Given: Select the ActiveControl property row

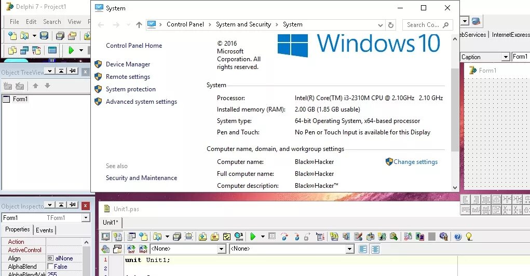Looking at the screenshot, I should (42, 250).
